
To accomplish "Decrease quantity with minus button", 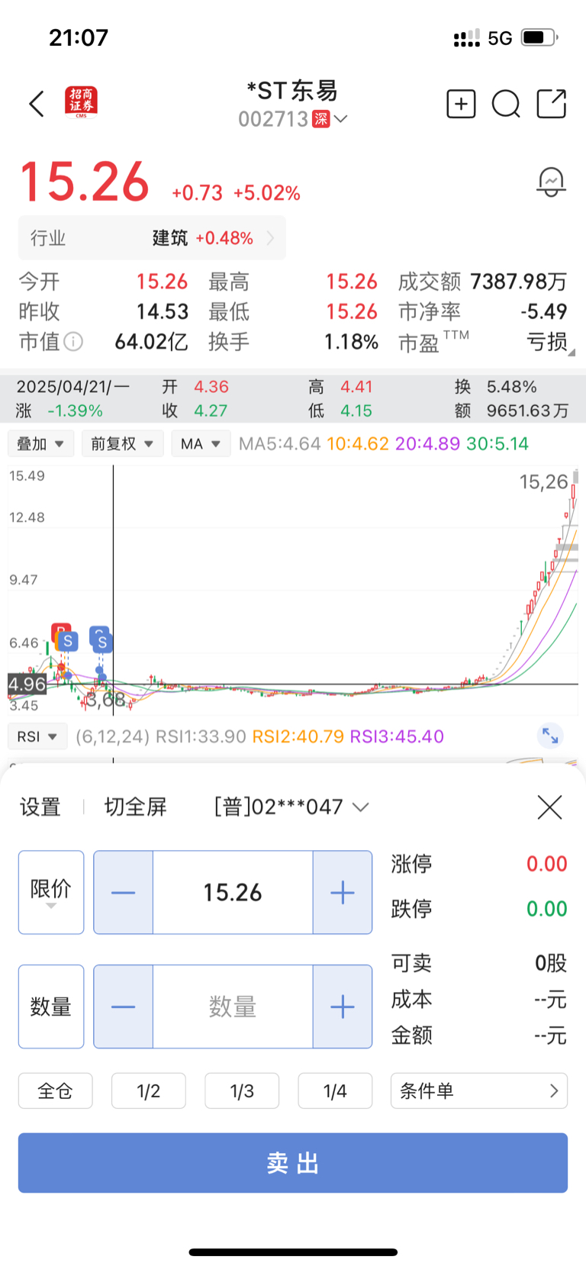I will pyautogui.click(x=123, y=1007).
